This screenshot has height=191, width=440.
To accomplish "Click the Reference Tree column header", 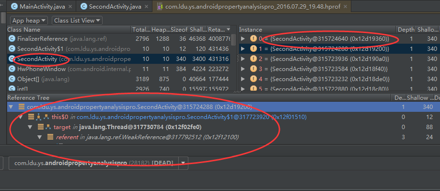I will click(199, 98).
